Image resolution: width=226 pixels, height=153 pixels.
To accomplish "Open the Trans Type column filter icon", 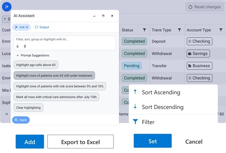I will 179,30.
